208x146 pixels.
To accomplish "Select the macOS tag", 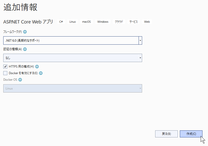I will click(x=87, y=22).
